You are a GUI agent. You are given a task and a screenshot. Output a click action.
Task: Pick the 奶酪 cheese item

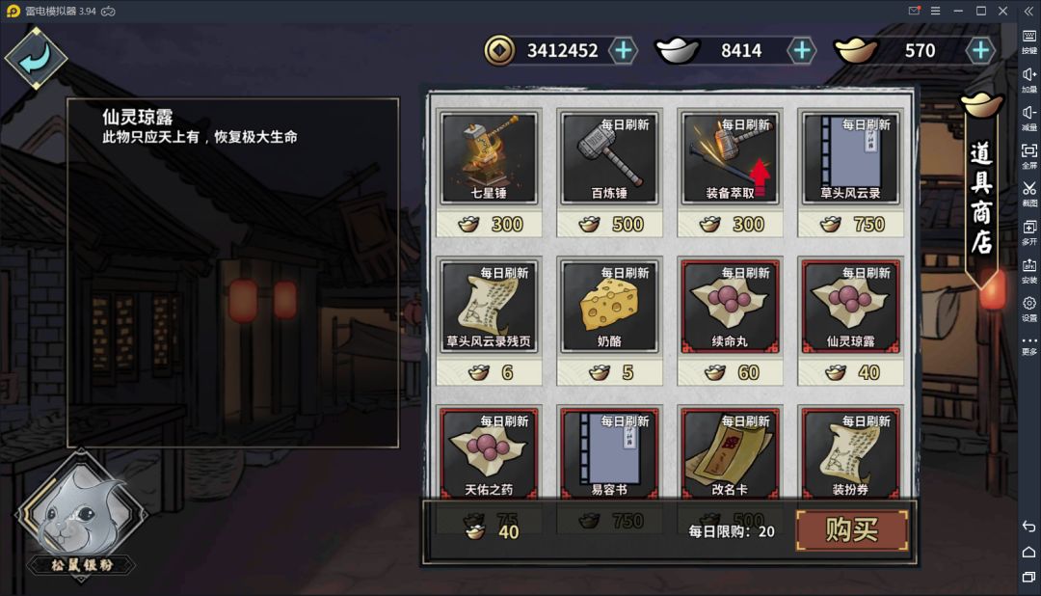(609, 307)
